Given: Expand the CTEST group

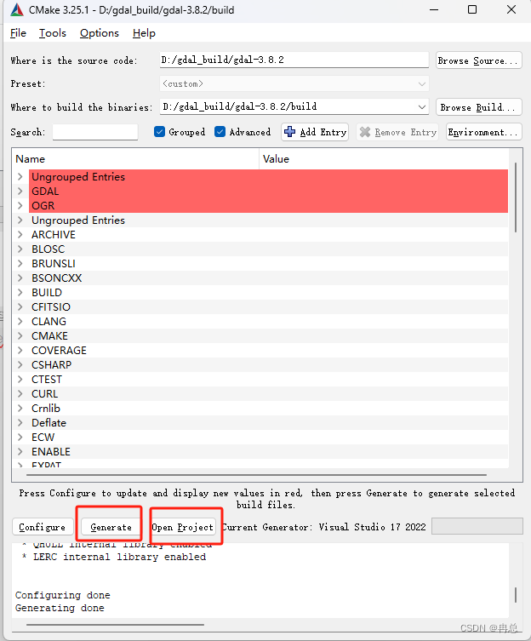Looking at the screenshot, I should 20,380.
